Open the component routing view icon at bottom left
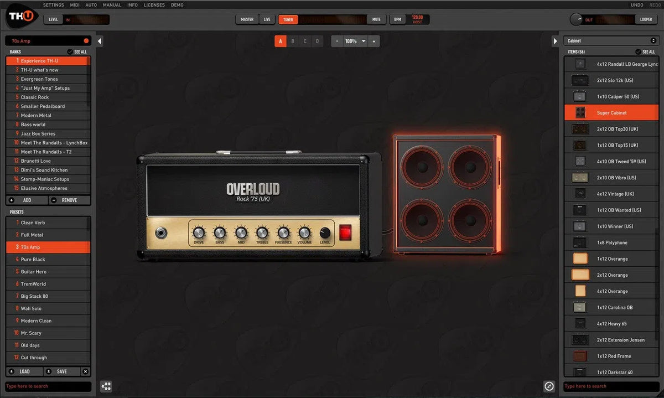The height and width of the screenshot is (398, 664). coord(106,386)
